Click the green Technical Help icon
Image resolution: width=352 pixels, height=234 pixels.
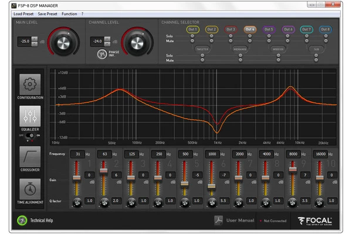click(x=22, y=221)
